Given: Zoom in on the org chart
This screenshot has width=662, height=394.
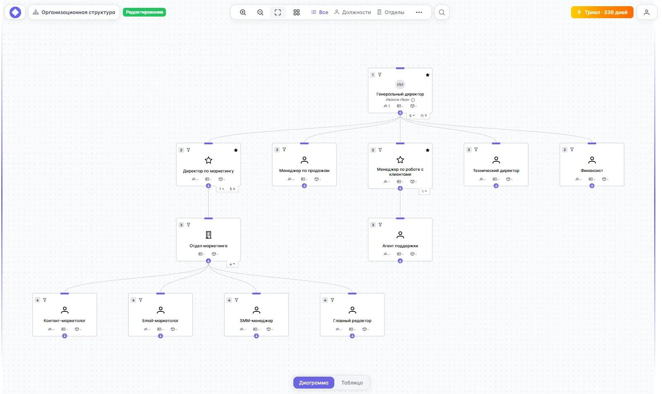Looking at the screenshot, I should [243, 12].
